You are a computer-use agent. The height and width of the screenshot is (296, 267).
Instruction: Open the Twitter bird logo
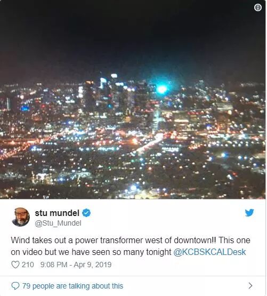pos(249,213)
